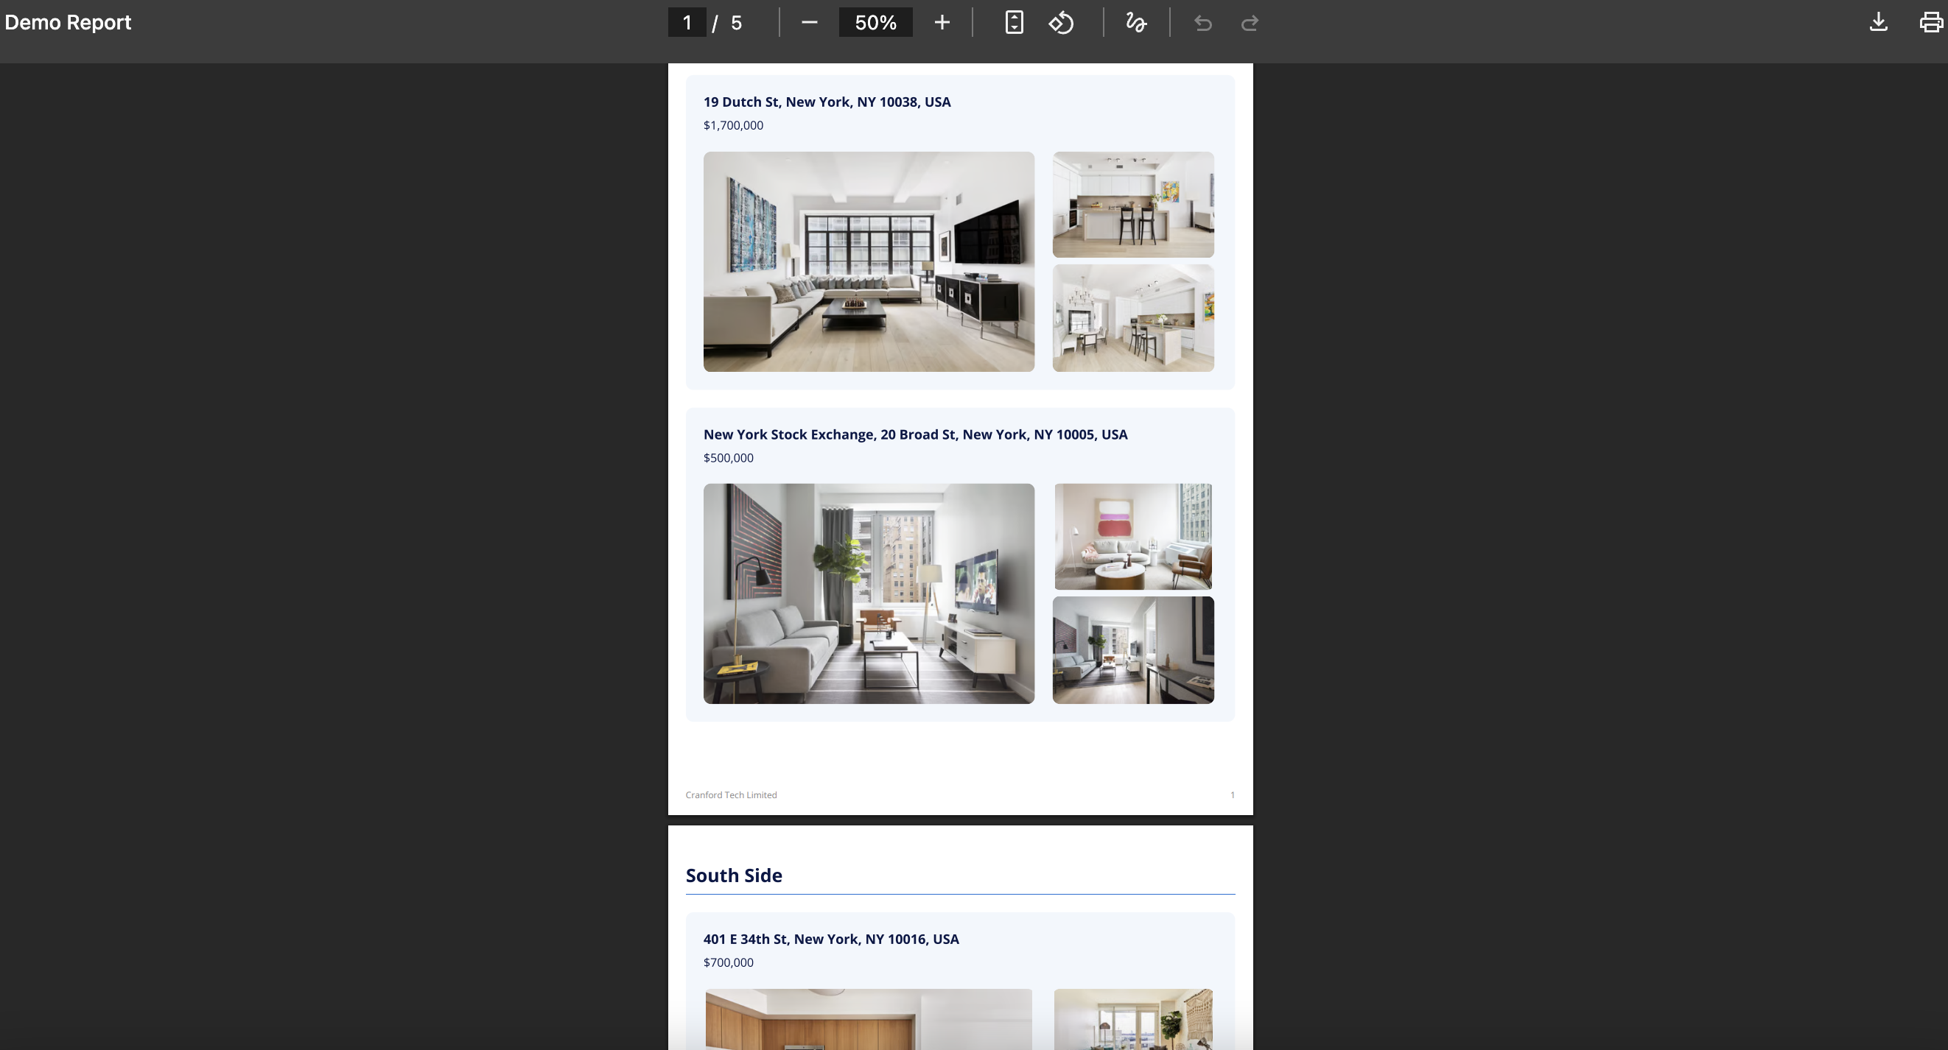Click the Cranford Tech Limited footer text

click(731, 794)
